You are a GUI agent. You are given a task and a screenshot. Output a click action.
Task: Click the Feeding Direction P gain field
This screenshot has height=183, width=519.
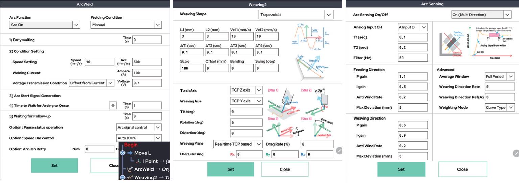413,77
